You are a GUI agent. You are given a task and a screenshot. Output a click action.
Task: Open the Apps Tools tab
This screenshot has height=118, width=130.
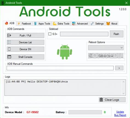click(x=42, y=24)
